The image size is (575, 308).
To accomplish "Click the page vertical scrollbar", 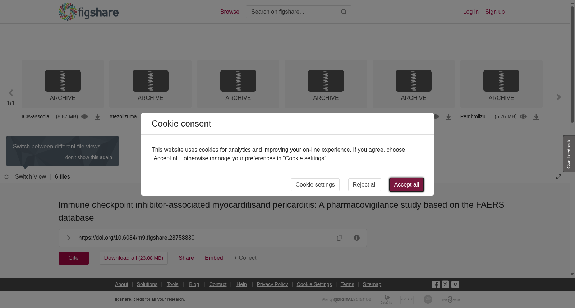I will pyautogui.click(x=572, y=65).
